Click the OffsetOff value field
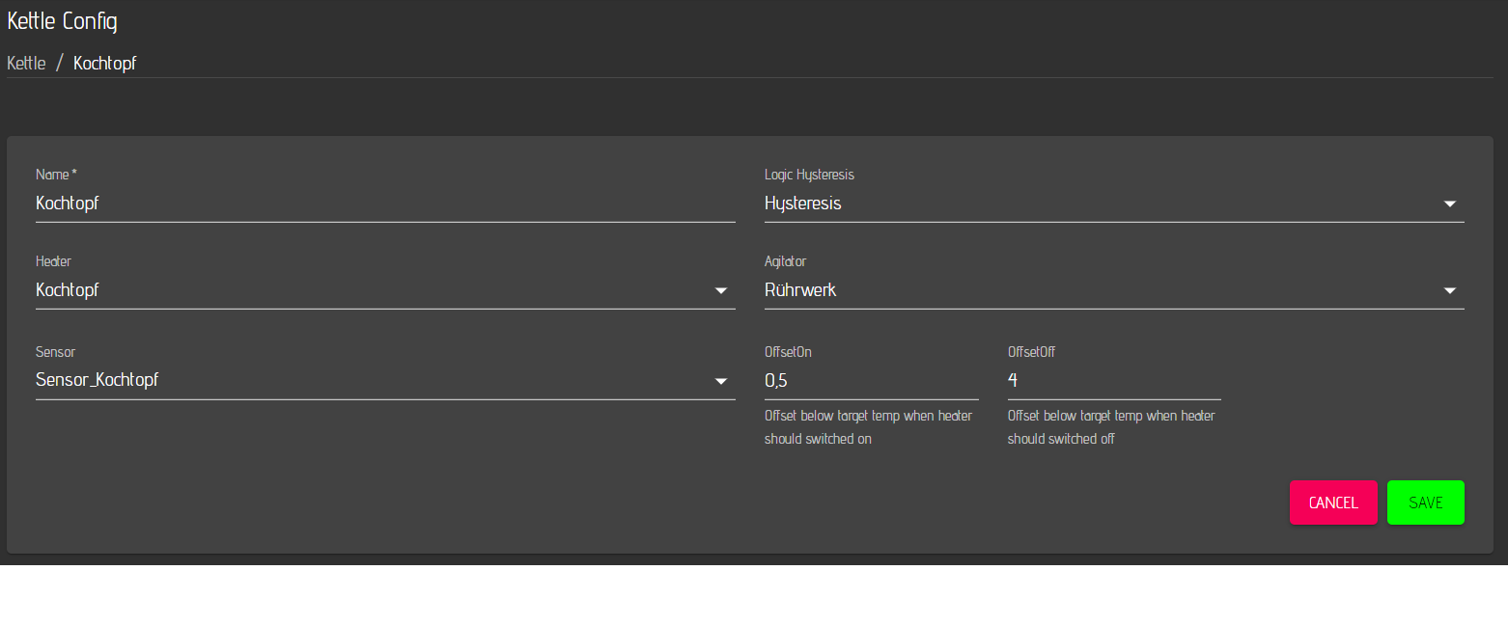Image resolution: width=1508 pixels, height=625 pixels. [x=1113, y=381]
